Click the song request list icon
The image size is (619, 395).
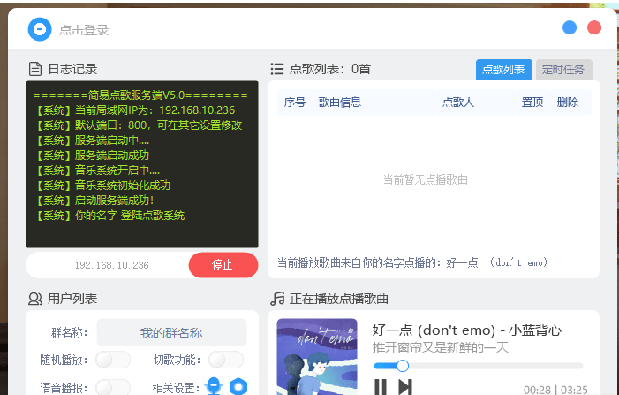coord(277,69)
